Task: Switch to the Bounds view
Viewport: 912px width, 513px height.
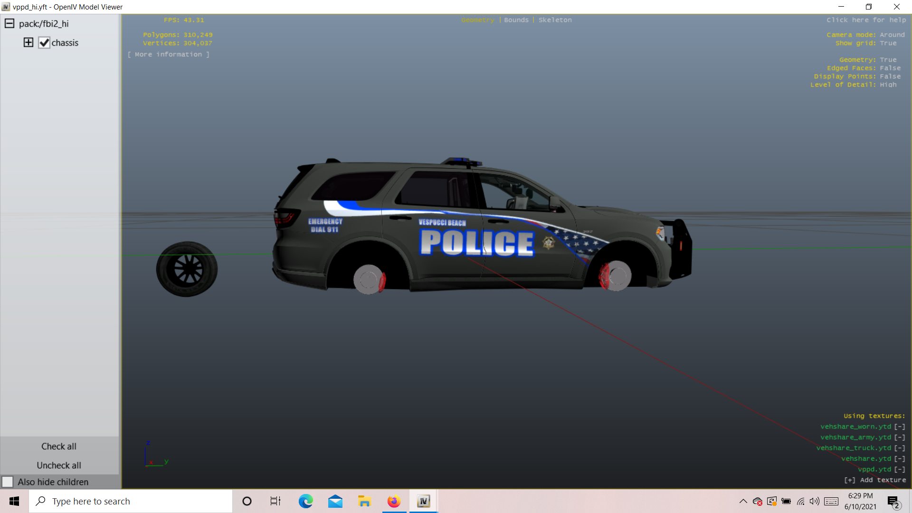Action: click(516, 20)
